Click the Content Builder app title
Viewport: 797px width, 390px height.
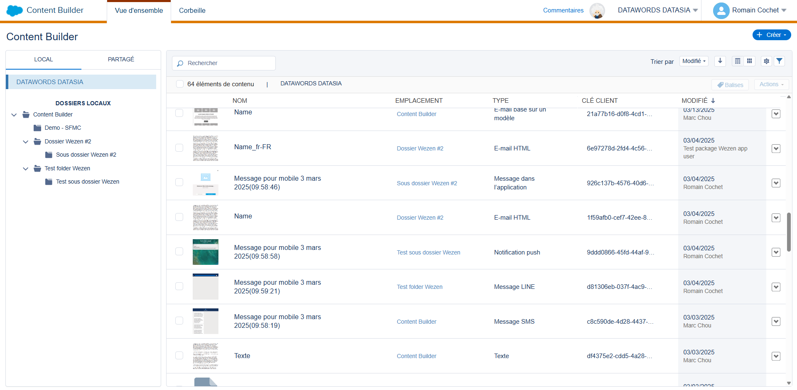coord(55,10)
